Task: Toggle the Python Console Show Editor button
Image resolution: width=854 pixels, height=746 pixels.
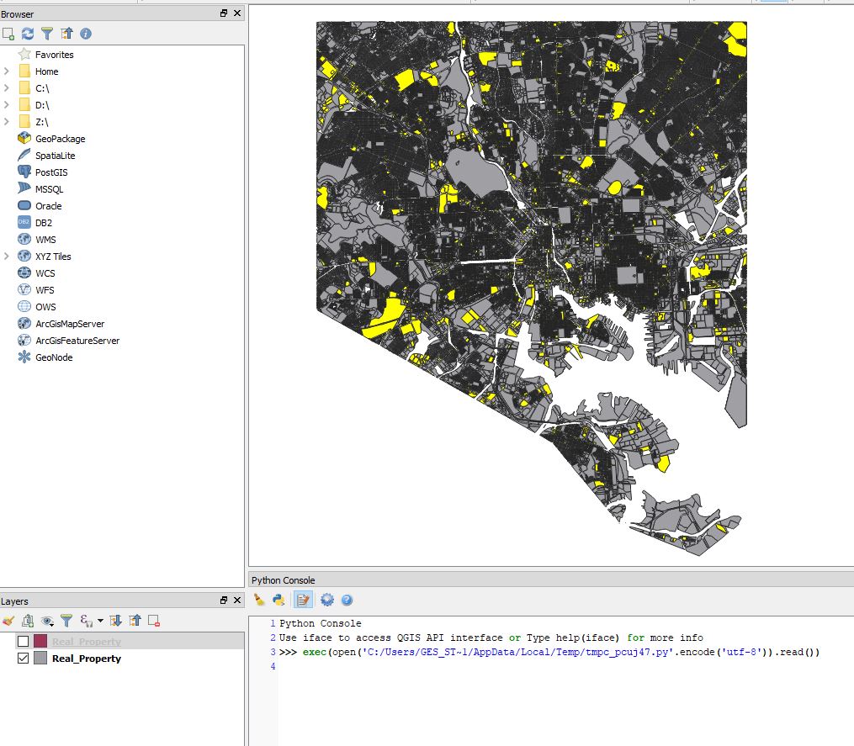Action: coord(303,600)
